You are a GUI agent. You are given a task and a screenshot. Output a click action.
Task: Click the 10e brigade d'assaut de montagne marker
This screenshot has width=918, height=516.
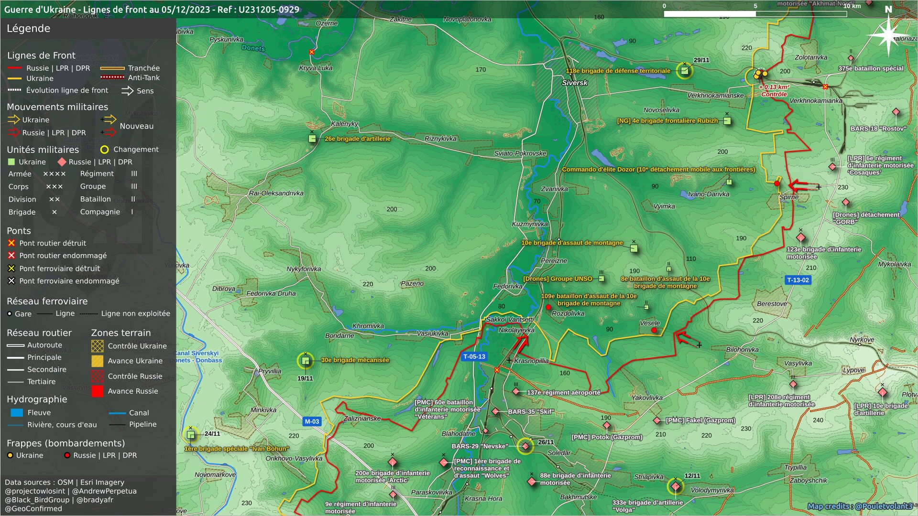[x=634, y=248]
